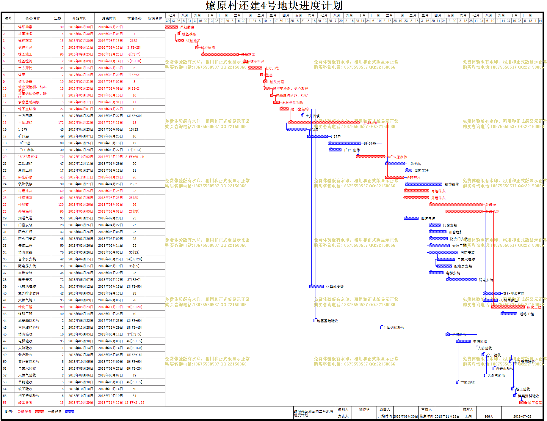Click the 审核人 label in footer
Screen dimensions: 547x421
click(427, 409)
